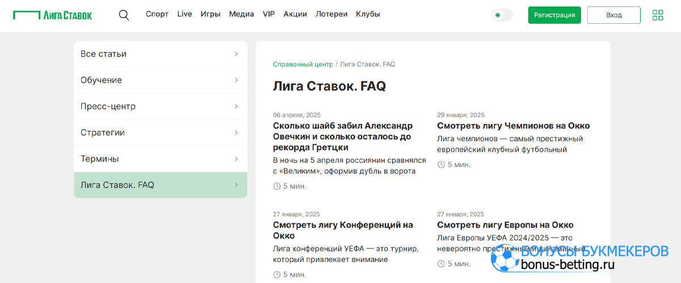The width and height of the screenshot is (681, 283).
Task: Click clock icon under Лига Чемпионов article
Action: click(x=441, y=165)
